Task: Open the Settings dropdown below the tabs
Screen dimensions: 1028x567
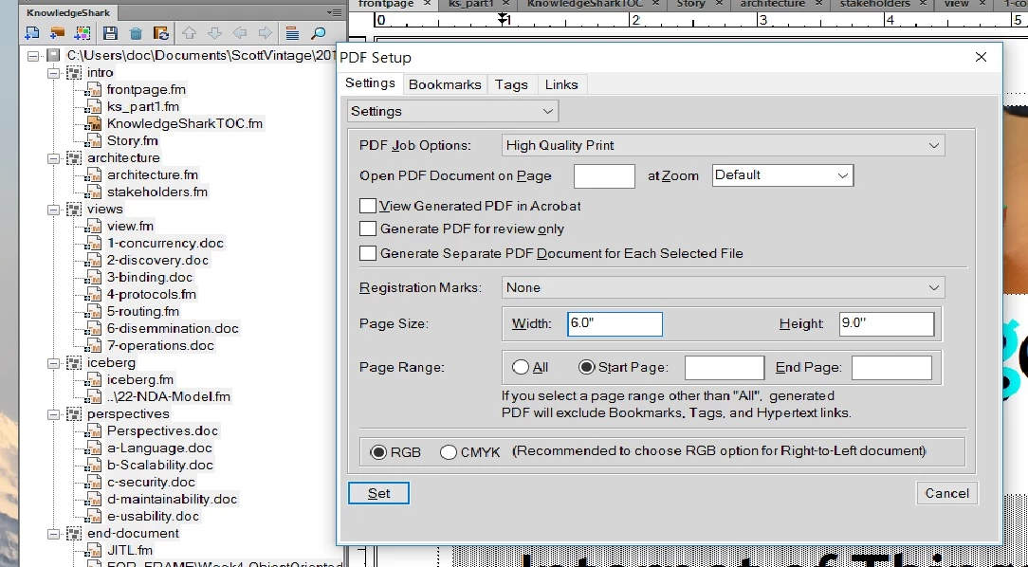Action: tap(452, 112)
